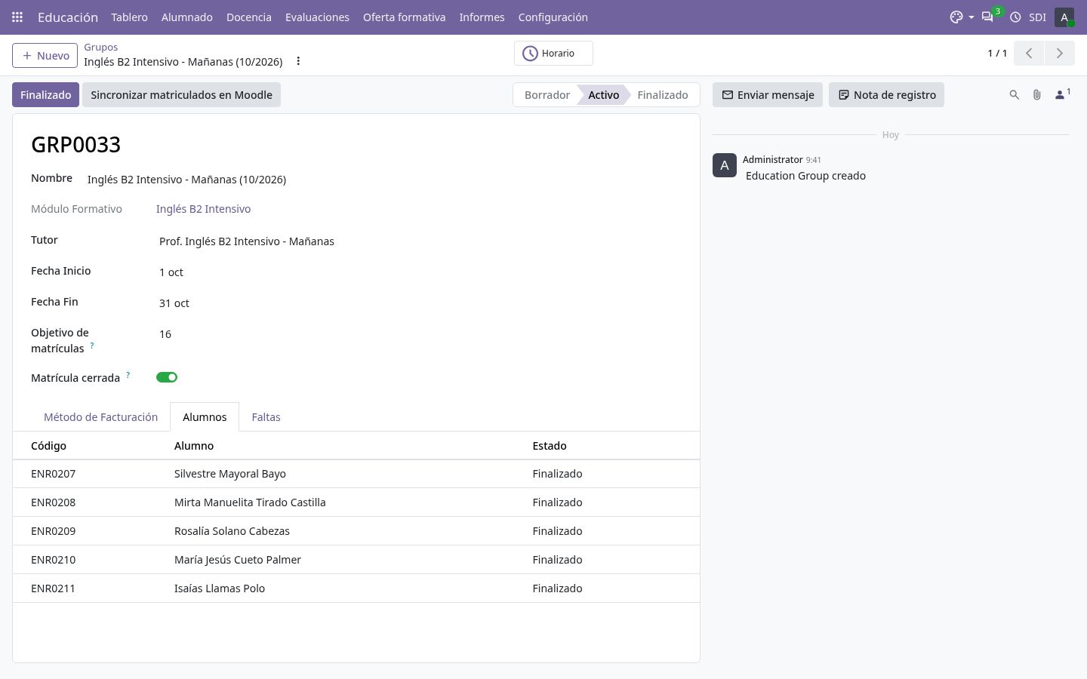1087x679 pixels.
Task: Expand the theme dropdown caret
Action: pyautogui.click(x=972, y=17)
